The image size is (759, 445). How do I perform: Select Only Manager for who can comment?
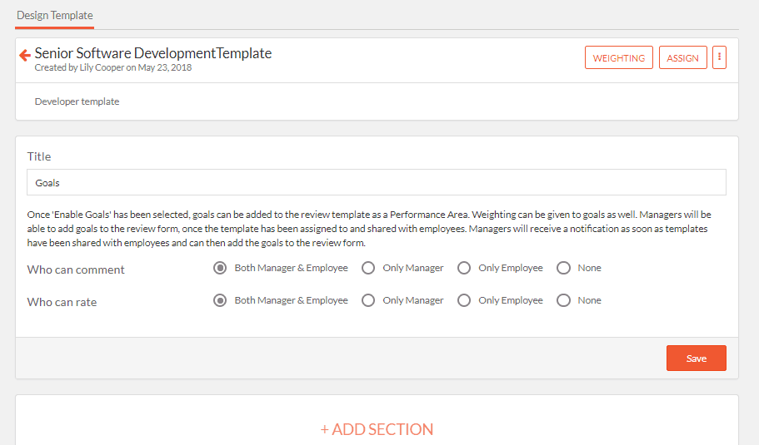368,268
